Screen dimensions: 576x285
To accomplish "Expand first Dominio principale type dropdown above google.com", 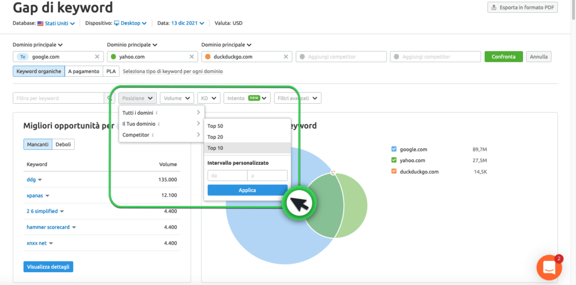I will coord(38,45).
